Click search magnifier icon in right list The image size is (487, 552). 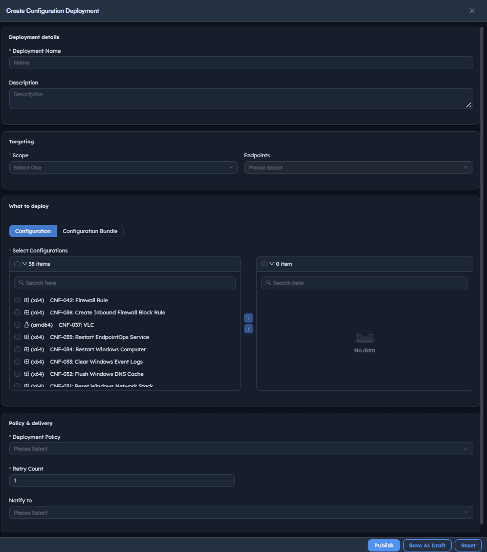[269, 283]
